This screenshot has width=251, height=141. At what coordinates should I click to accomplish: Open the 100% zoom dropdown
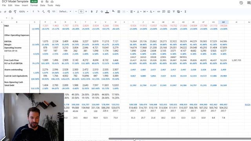pos(24,11)
